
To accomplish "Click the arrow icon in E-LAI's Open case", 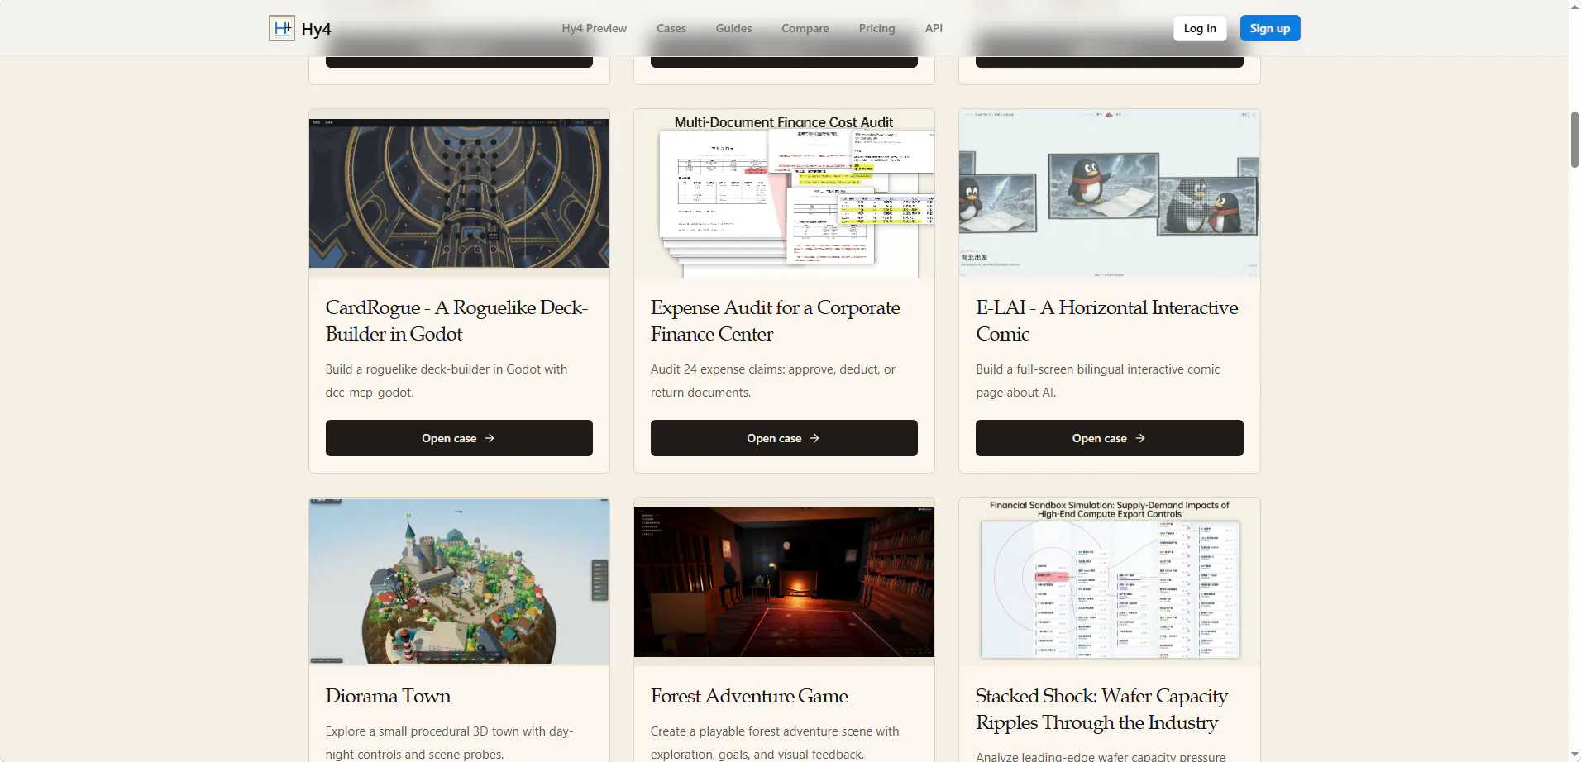I will point(1140,438).
